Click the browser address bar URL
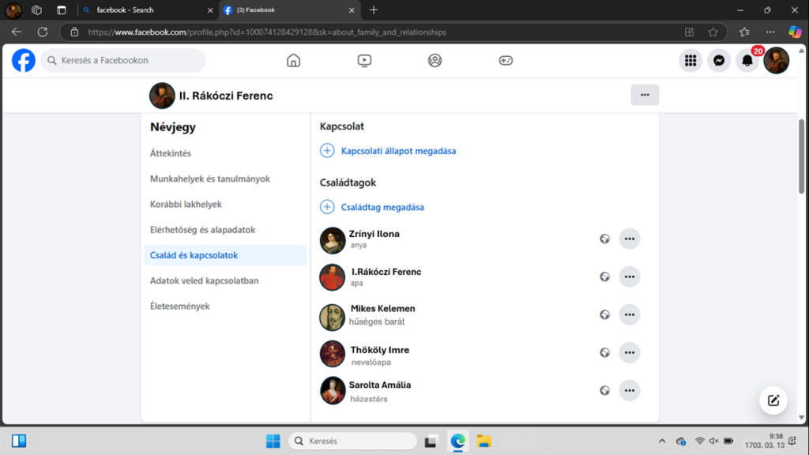This screenshot has height=455, width=809. coord(267,32)
